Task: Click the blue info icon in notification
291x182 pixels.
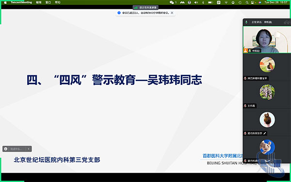Action: [x=119, y=13]
